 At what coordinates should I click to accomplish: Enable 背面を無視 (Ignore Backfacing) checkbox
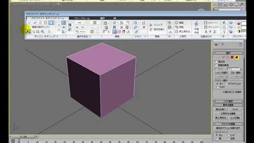point(216,65)
